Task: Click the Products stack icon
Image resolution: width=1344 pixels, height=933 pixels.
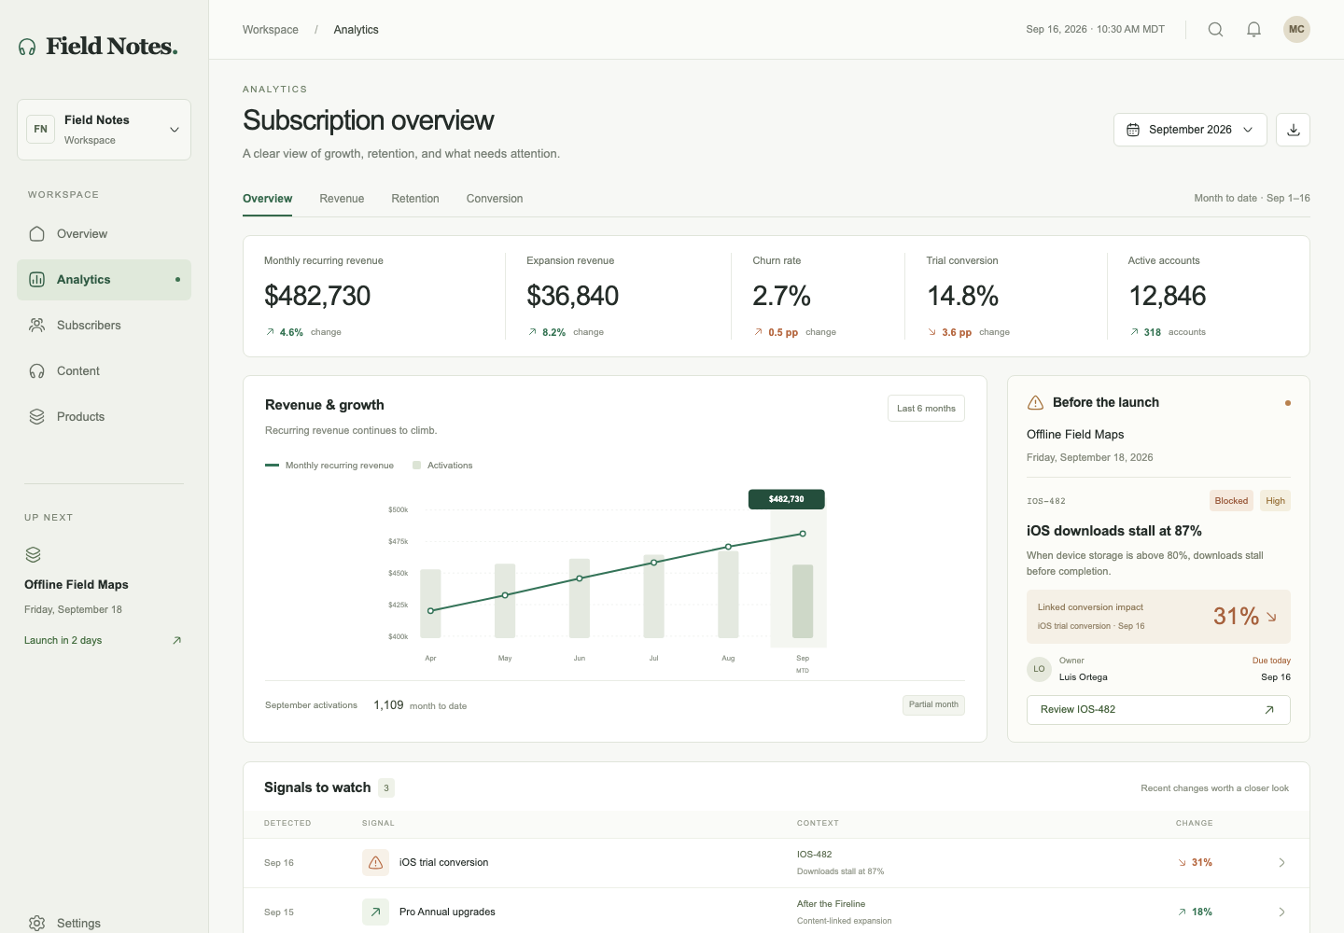Action: (36, 416)
